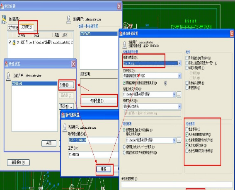Click the 继续 button in 新传递设置 dialog
The height and width of the screenshot is (190, 235).
(x=104, y=169)
